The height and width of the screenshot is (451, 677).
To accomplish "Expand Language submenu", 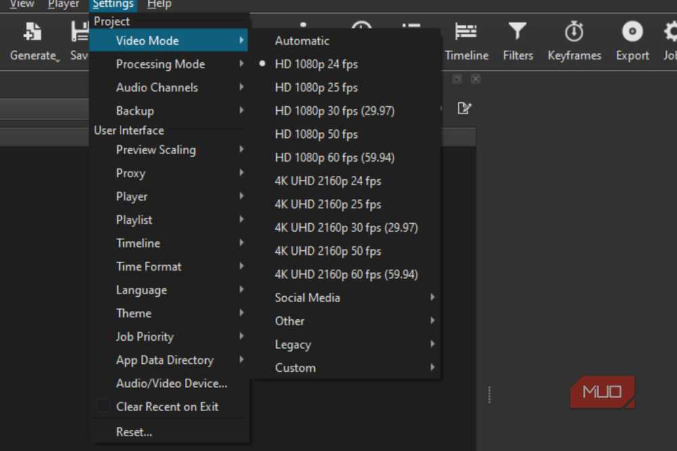I will tap(169, 290).
